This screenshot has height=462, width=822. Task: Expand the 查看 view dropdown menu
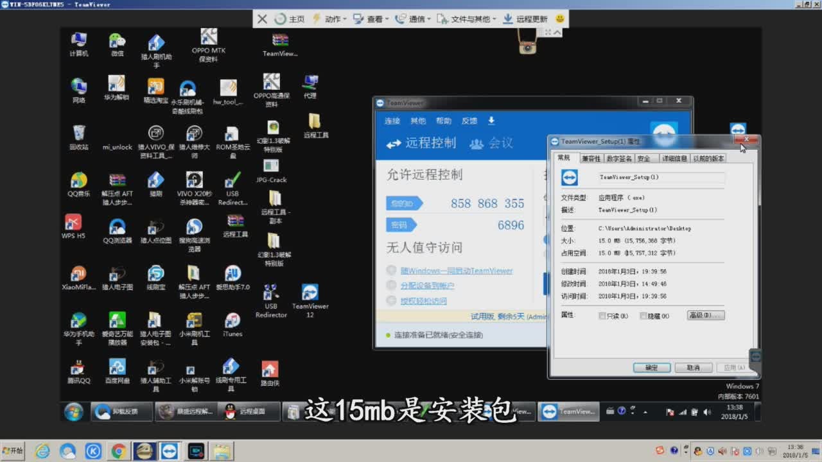pos(371,19)
